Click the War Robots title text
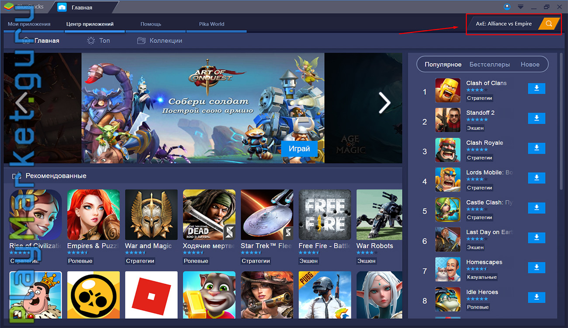This screenshot has height=328, width=568. pos(375,246)
